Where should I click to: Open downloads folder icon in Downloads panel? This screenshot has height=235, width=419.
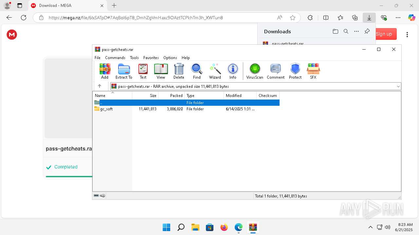[336, 31]
